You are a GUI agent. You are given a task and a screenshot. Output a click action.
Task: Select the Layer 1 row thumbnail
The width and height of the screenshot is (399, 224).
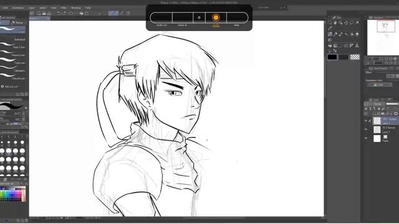(x=377, y=129)
